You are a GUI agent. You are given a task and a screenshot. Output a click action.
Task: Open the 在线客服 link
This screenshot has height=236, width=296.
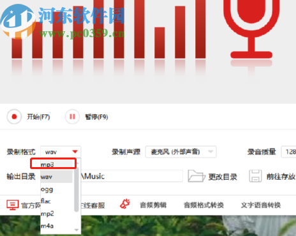click(93, 205)
